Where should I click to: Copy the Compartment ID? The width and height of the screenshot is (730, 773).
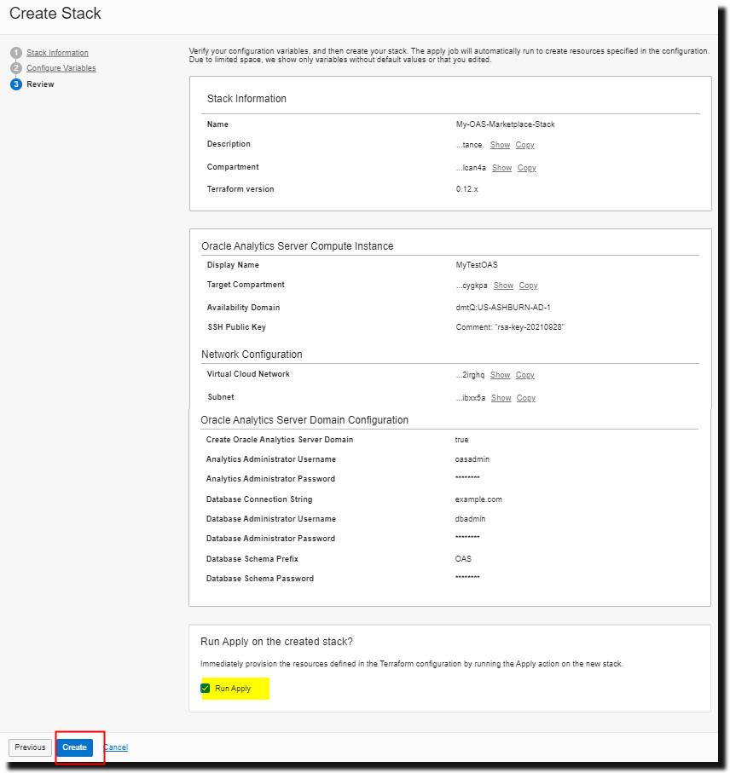(x=526, y=168)
